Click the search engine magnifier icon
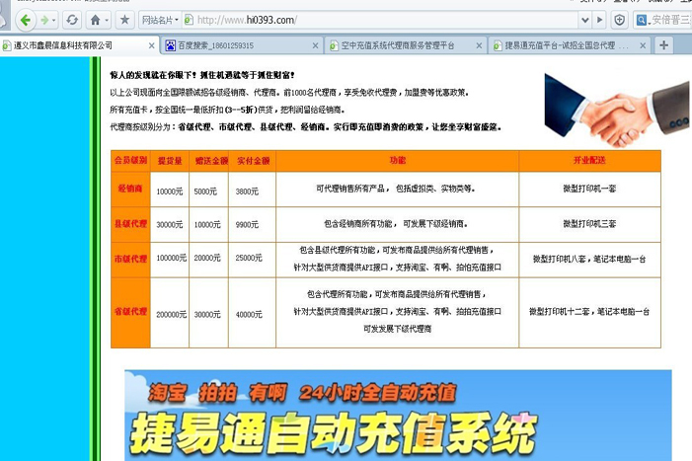This screenshot has width=692, height=461. [x=642, y=20]
